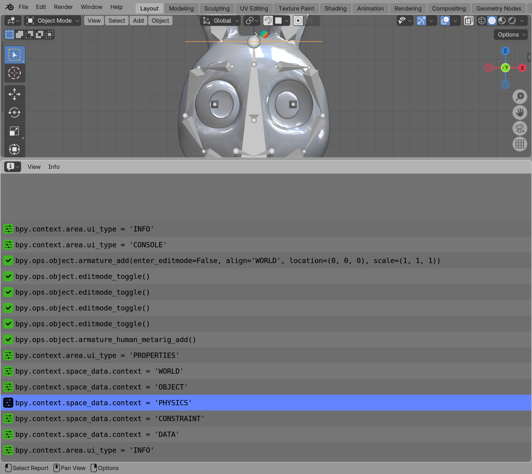Switch orthographic/perspective grid icon
The width and height of the screenshot is (532, 474).
pos(520,144)
